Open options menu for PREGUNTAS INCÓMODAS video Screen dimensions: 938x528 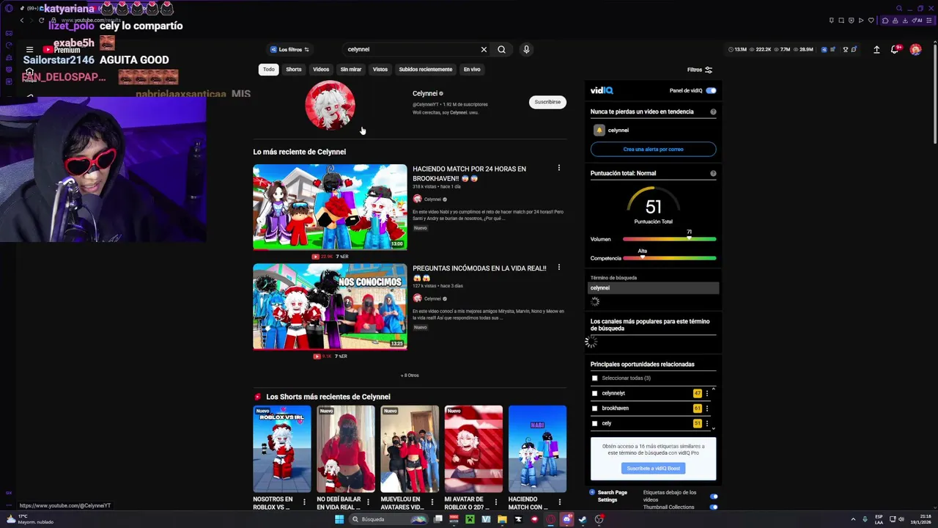point(558,268)
